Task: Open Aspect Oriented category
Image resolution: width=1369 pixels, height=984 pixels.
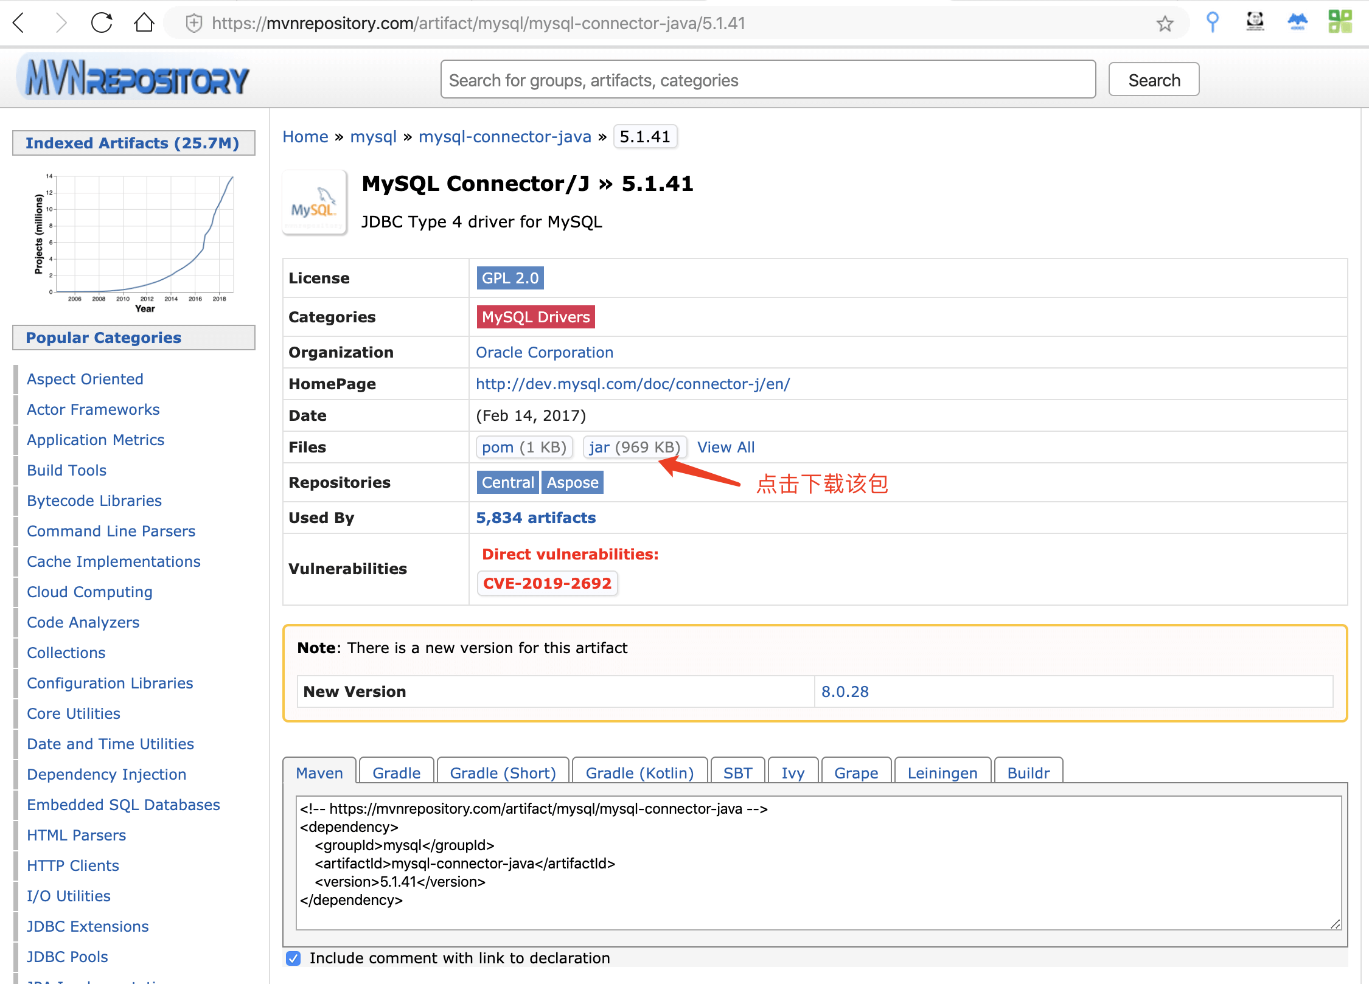Action: tap(85, 379)
